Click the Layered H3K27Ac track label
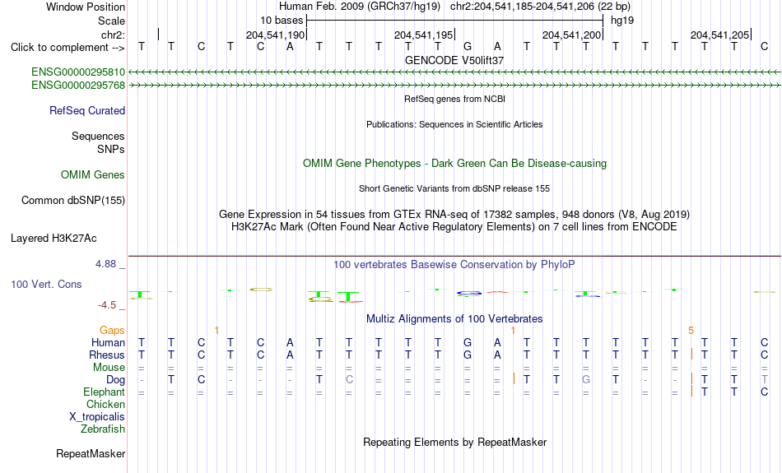The image size is (782, 473). tap(54, 239)
